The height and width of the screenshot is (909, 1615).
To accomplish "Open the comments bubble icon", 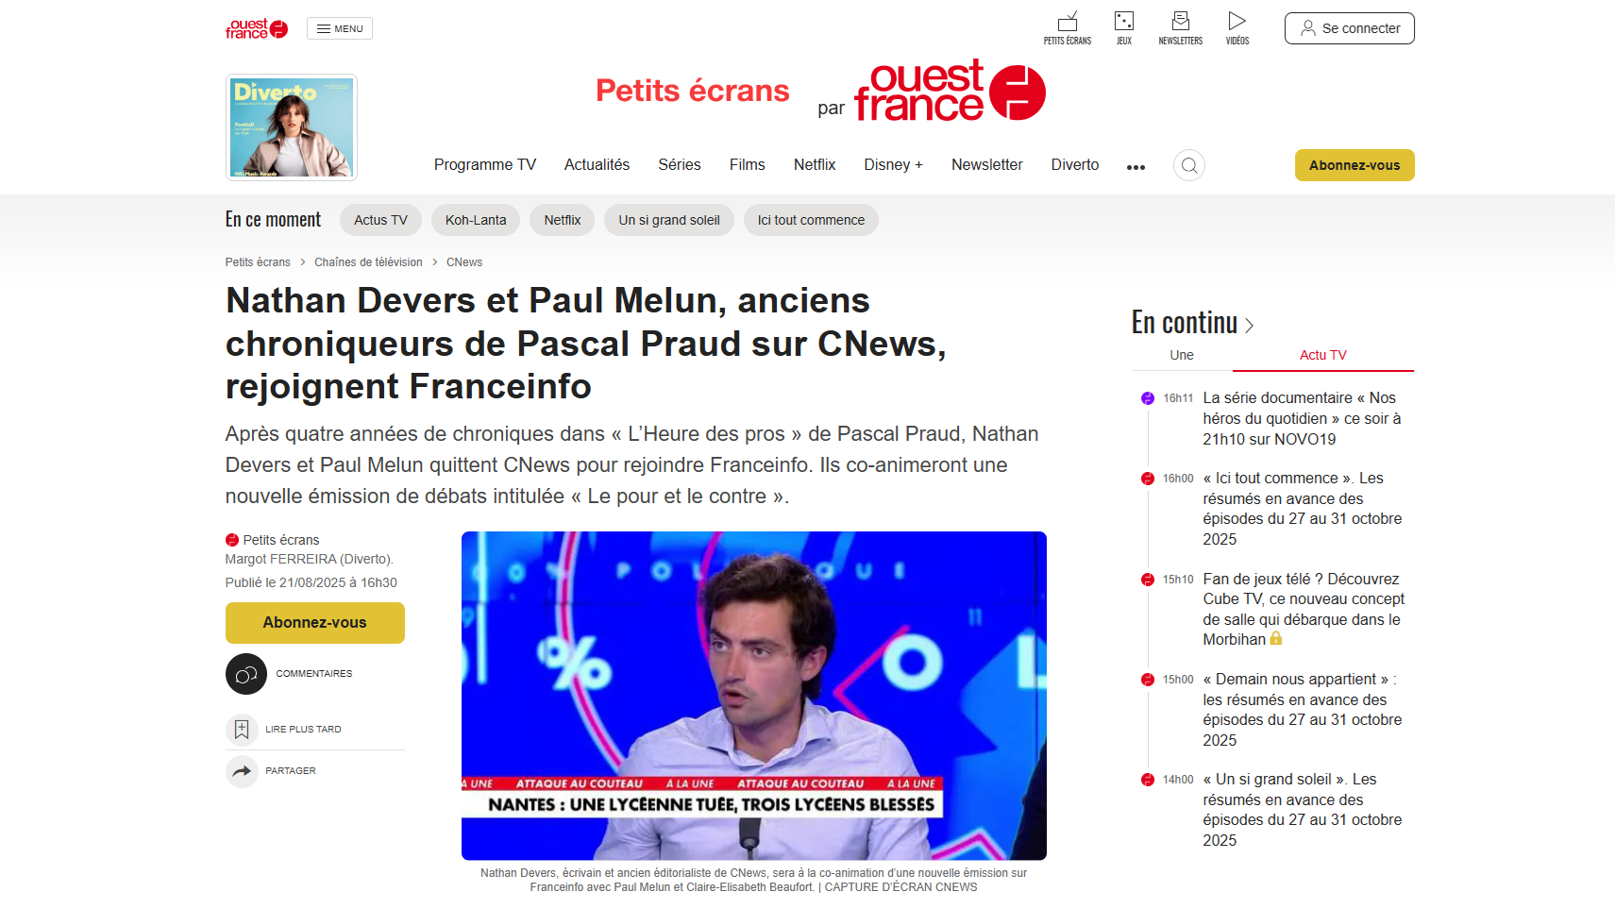I will pyautogui.click(x=246, y=674).
